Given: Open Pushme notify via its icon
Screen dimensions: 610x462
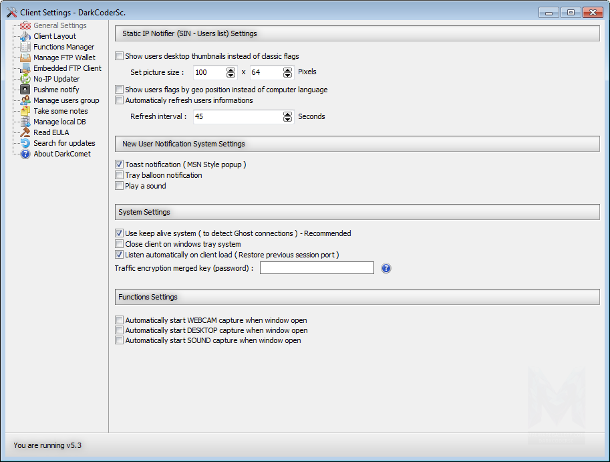Looking at the screenshot, I should [25, 90].
